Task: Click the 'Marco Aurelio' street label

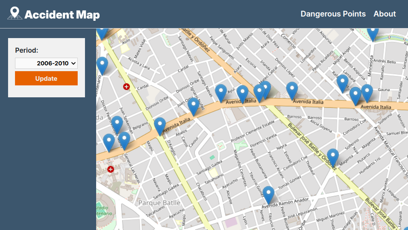Action: click(384, 191)
